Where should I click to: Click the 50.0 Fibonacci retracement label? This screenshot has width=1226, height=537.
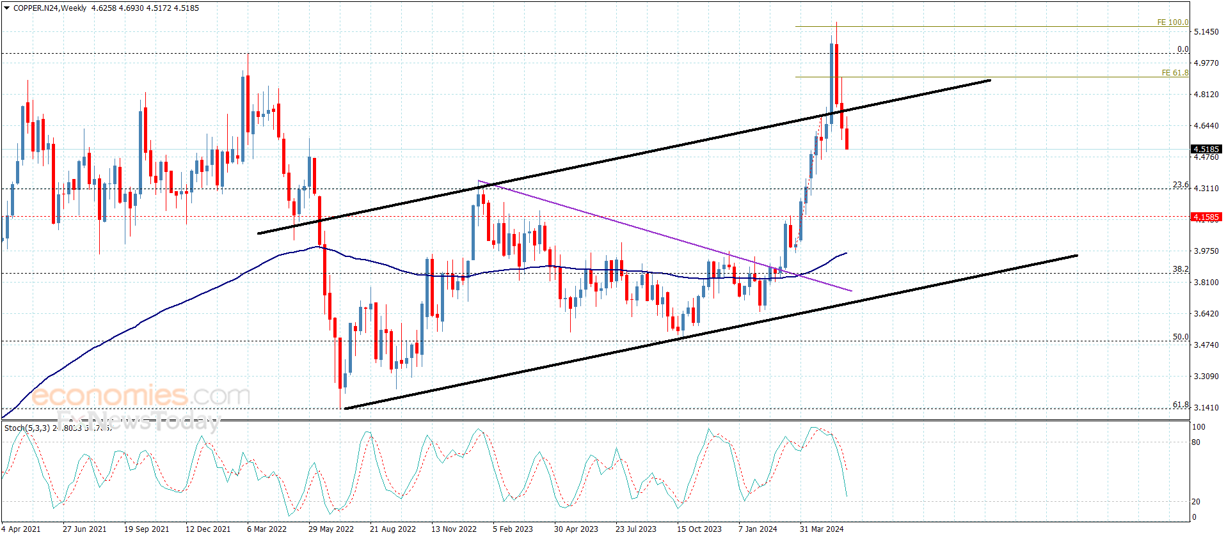[x=1181, y=337]
